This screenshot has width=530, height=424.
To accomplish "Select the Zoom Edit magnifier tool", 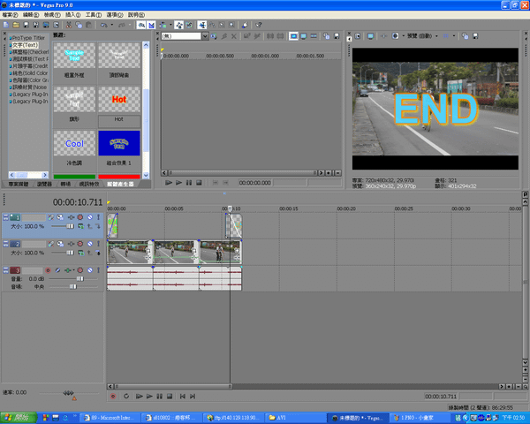I will (231, 25).
